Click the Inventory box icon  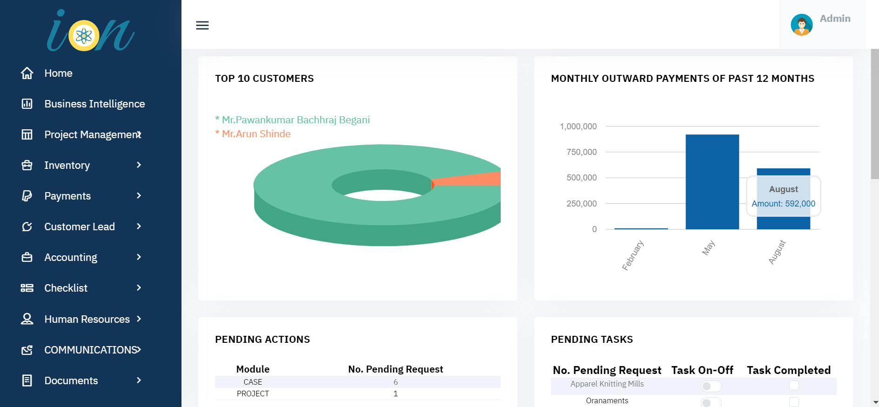(27, 165)
